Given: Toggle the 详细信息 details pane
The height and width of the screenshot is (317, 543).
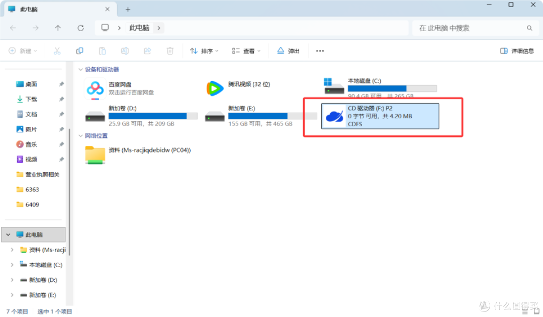Looking at the screenshot, I should click(x=517, y=51).
